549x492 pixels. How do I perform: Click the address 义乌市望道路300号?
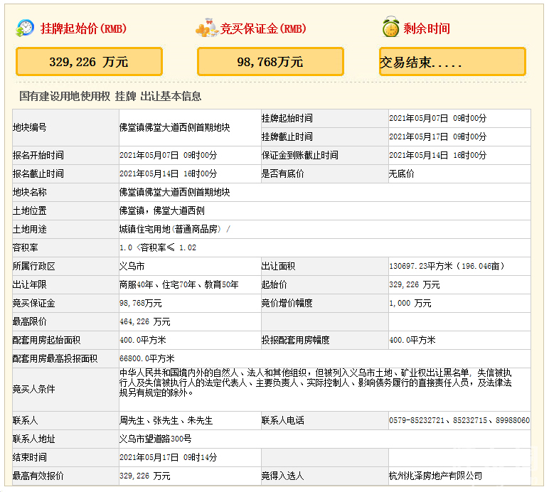[156, 439]
